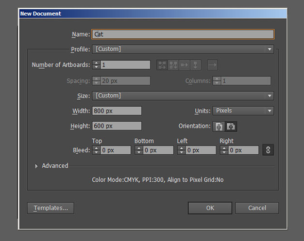Open the Templates... button
This screenshot has height=241, width=304.
coord(50,208)
